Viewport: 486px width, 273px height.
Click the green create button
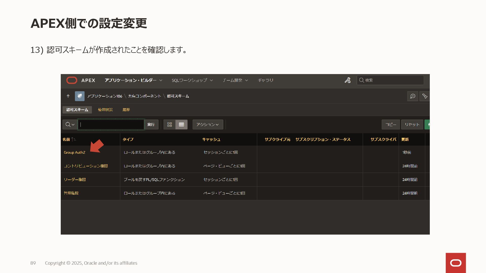coord(427,124)
